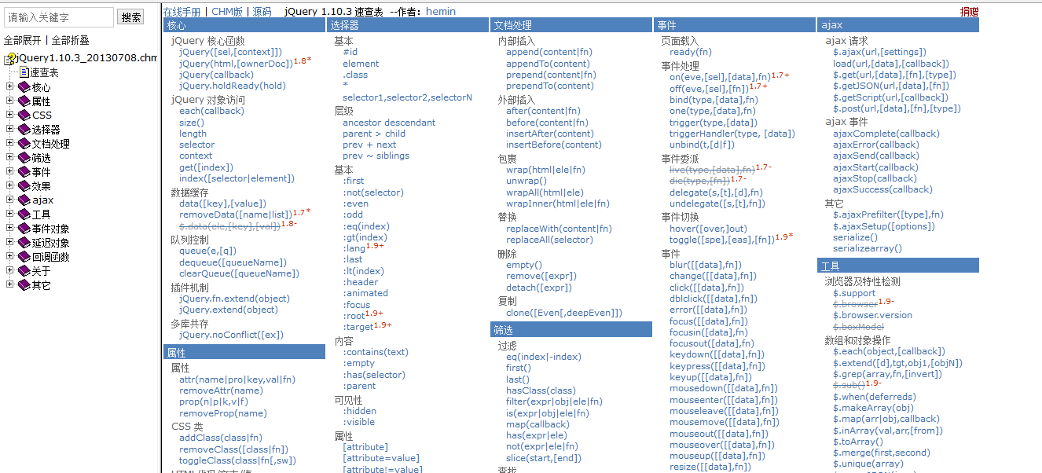
Task: Open :contains(text) selector entry
Action: click(376, 352)
